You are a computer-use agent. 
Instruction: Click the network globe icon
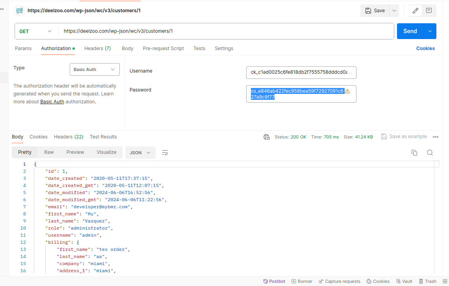[267, 137]
